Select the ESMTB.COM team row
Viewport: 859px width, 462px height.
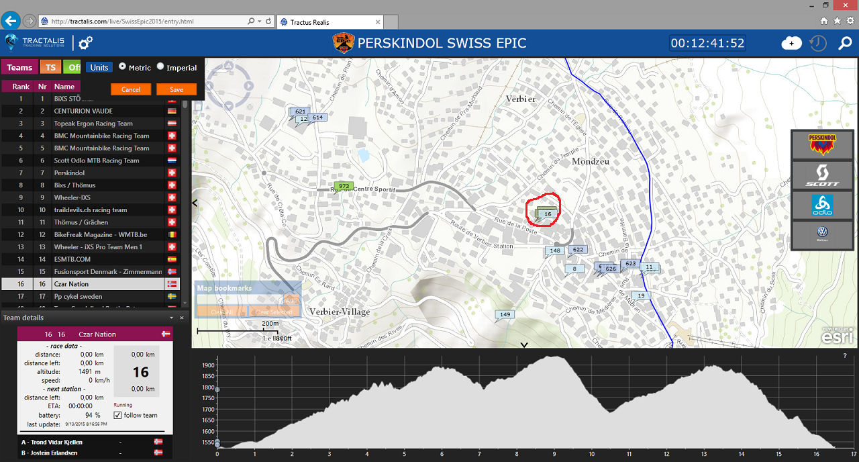pos(91,259)
